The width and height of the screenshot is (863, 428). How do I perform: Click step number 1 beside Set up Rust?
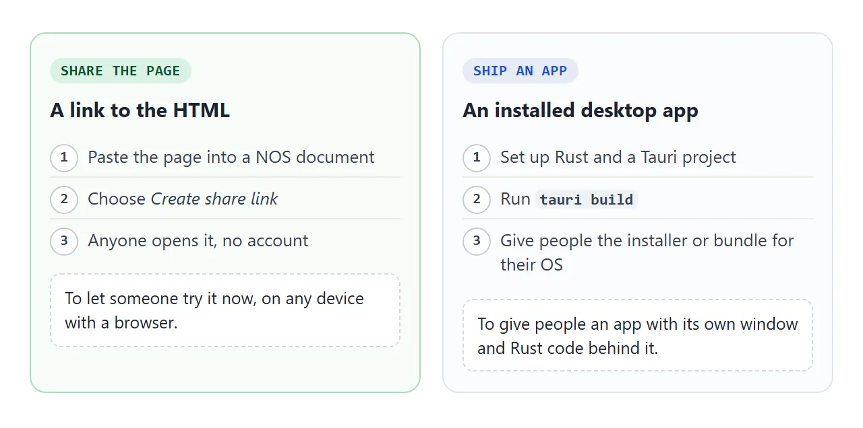[x=477, y=157]
